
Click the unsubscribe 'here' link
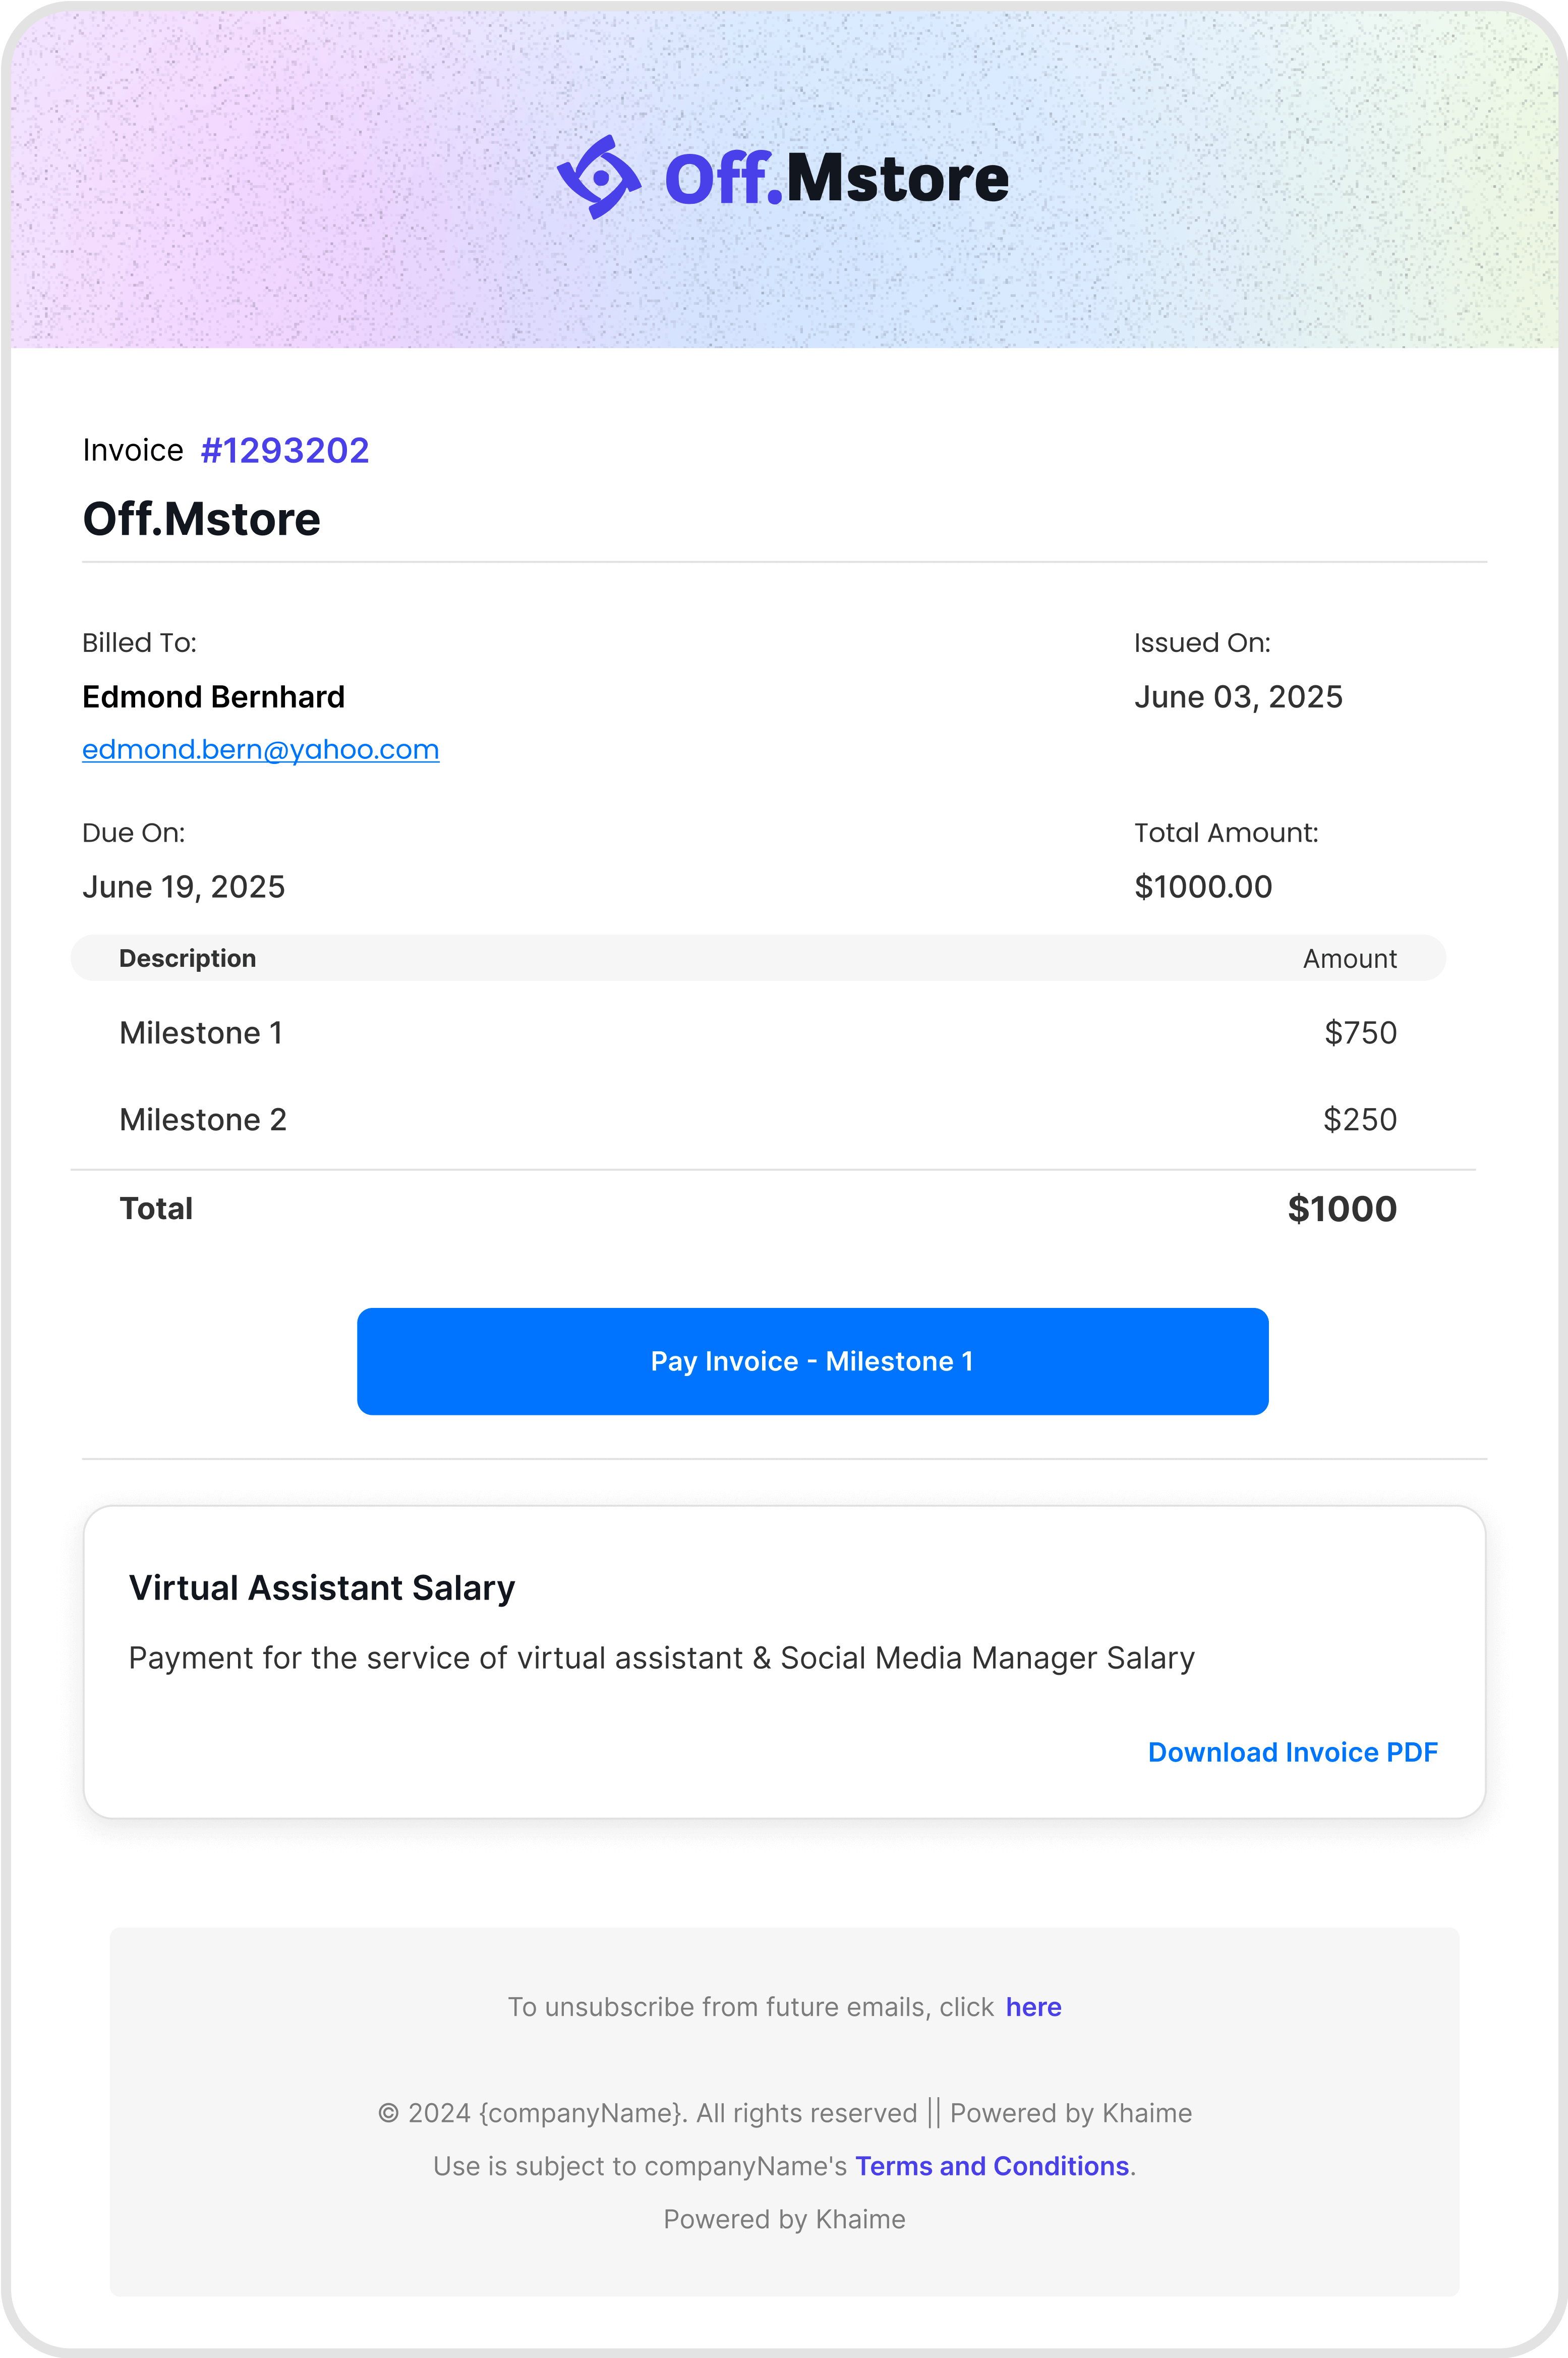1033,2007
